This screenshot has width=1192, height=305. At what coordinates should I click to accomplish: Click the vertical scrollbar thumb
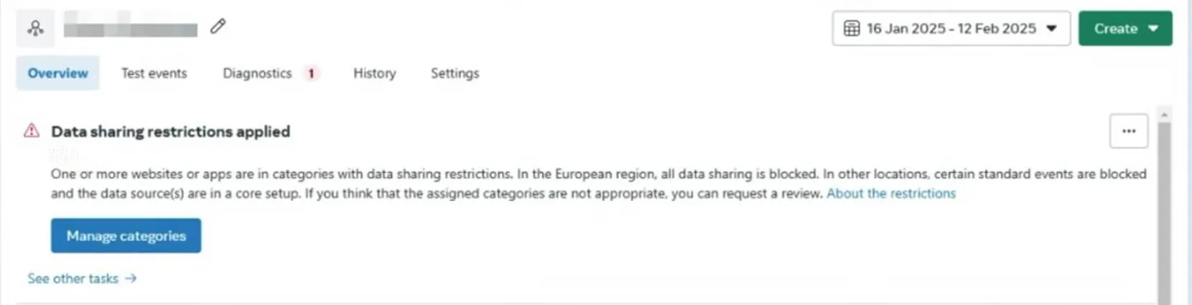pos(1164,213)
